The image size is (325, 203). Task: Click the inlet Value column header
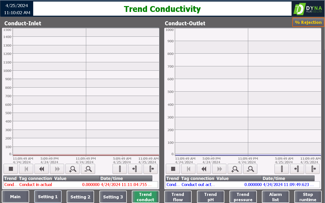77,178
